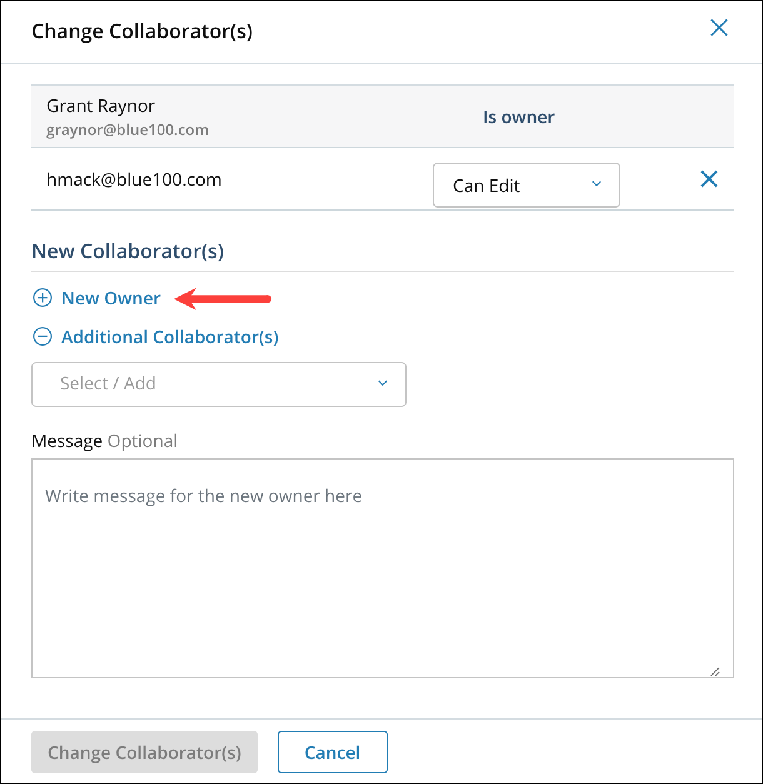
Task: Click the red arrow pointing at New Owner
Action: tap(225, 299)
